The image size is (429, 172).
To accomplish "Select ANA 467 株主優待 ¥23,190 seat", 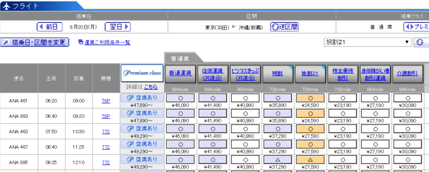I will (342, 144).
